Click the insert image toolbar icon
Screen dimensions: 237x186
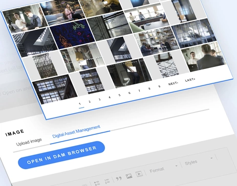click(129, 176)
